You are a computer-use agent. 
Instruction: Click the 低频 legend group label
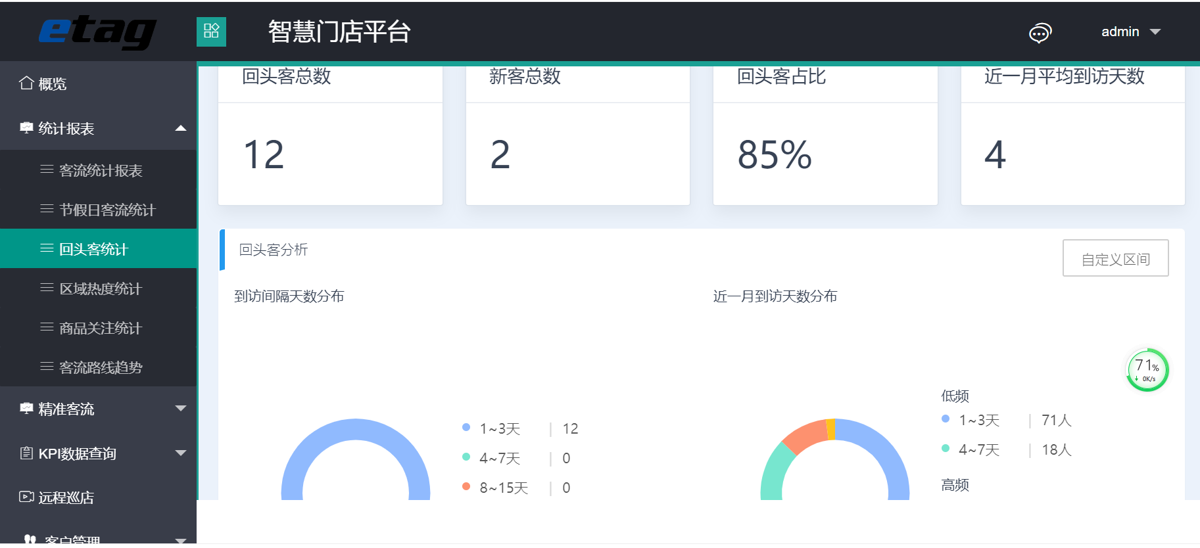pyautogui.click(x=955, y=396)
